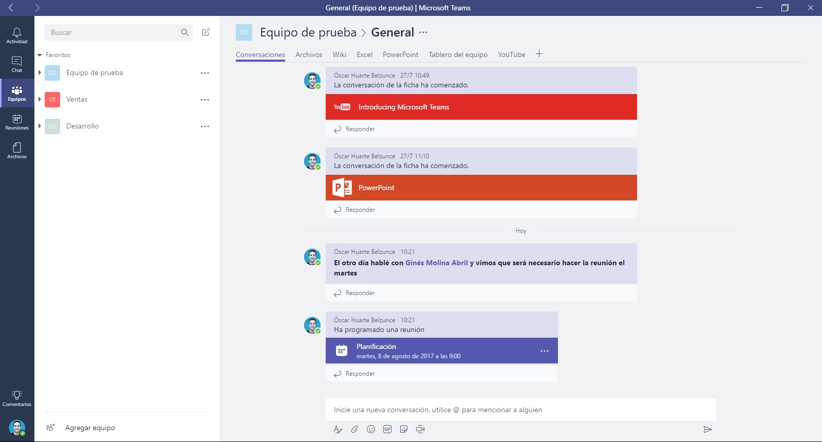Reply to the message about martes meeting
Viewport: 822px width, 442px height.
[354, 293]
